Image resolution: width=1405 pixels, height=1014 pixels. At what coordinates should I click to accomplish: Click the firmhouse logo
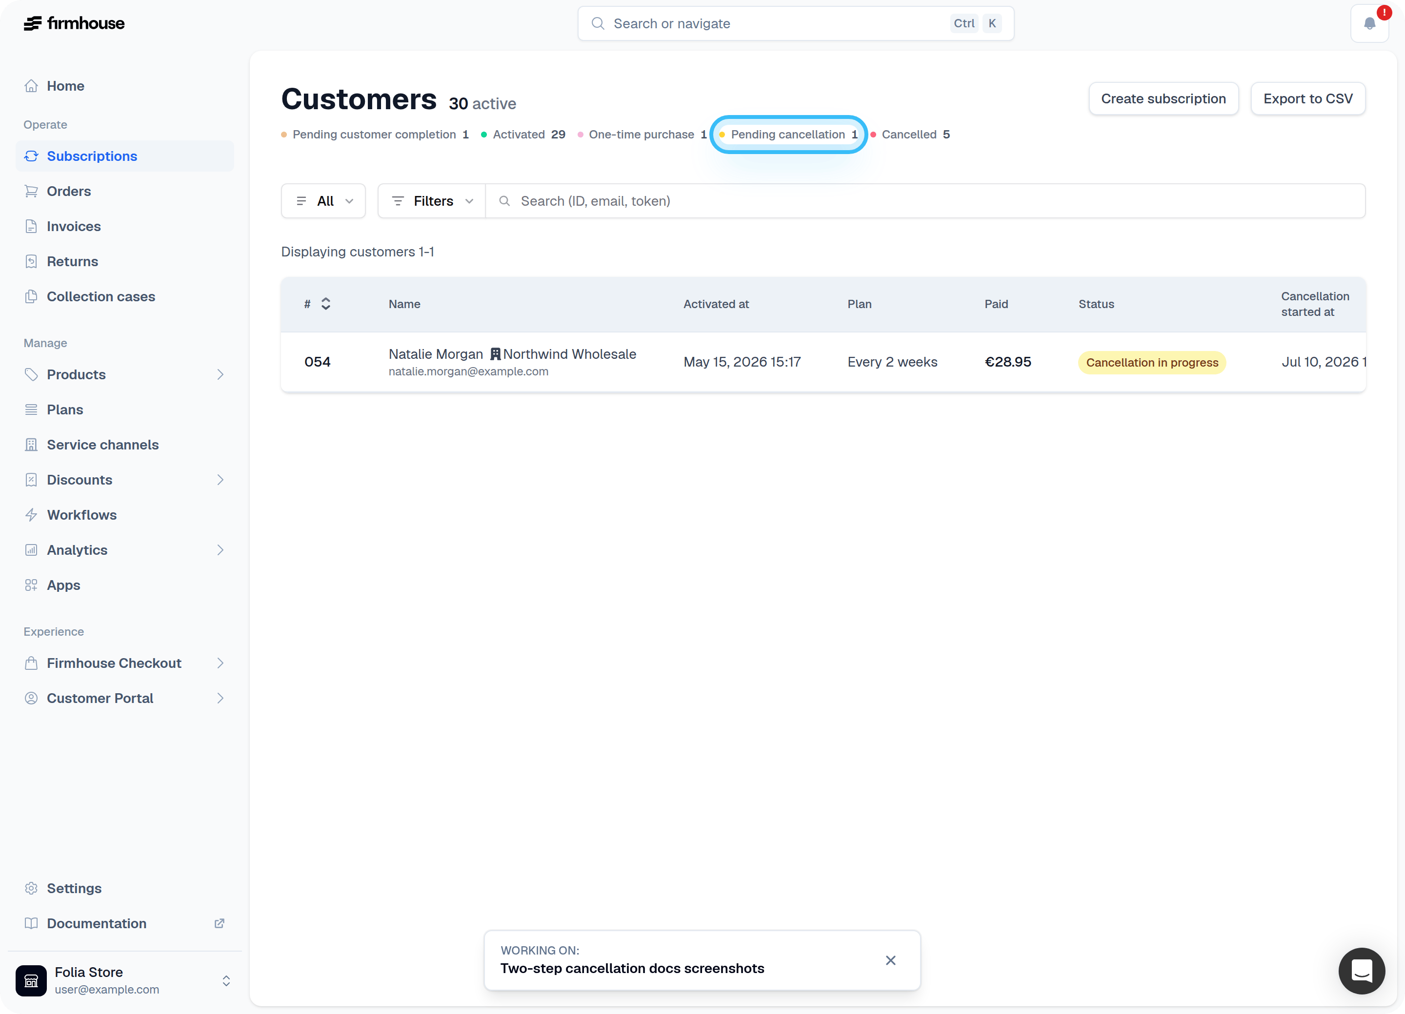74,23
